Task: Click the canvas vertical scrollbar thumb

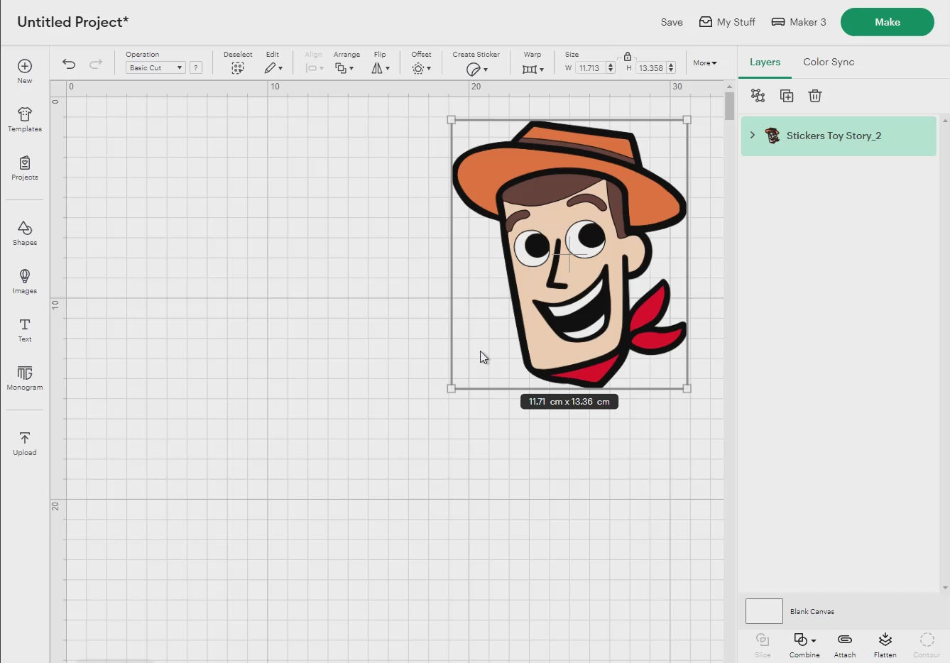Action: coord(729,106)
